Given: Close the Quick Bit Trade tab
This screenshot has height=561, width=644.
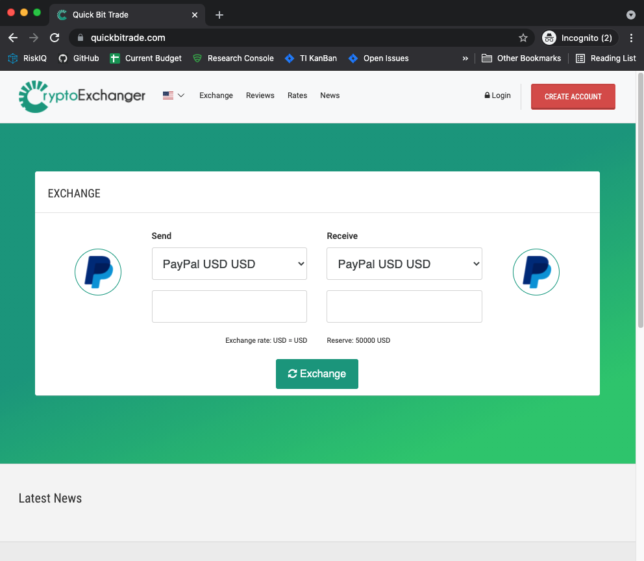Looking at the screenshot, I should 195,15.
